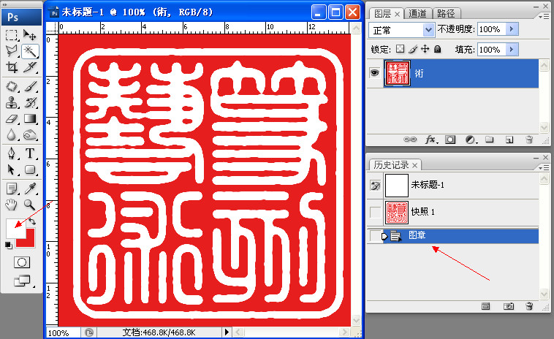Create a new layer group
This screenshot has height=339, width=554.
click(x=490, y=140)
